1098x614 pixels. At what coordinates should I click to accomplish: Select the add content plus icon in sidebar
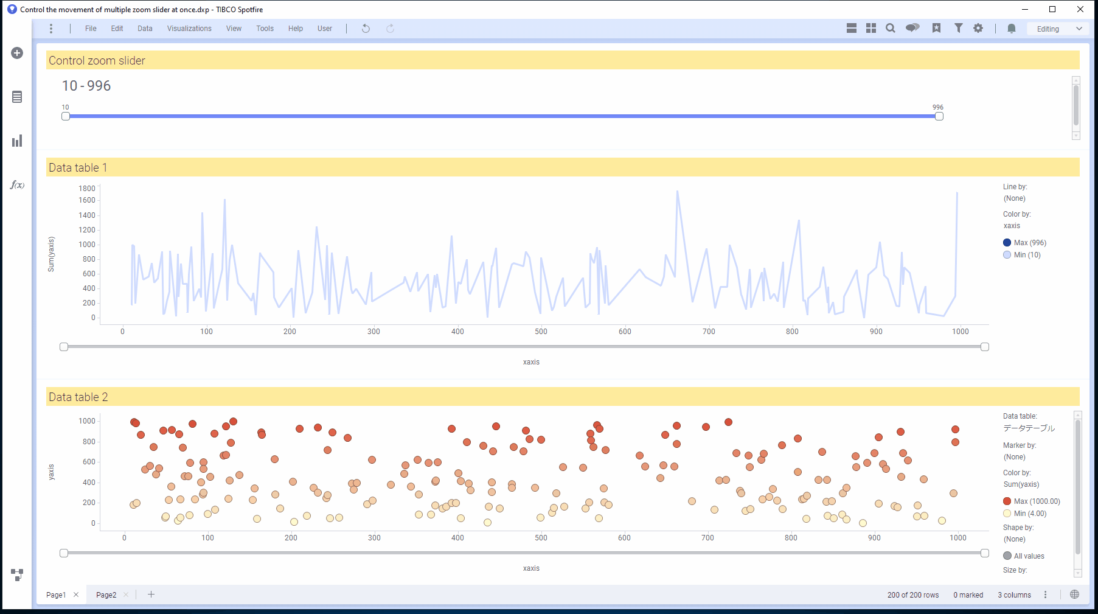click(x=16, y=53)
